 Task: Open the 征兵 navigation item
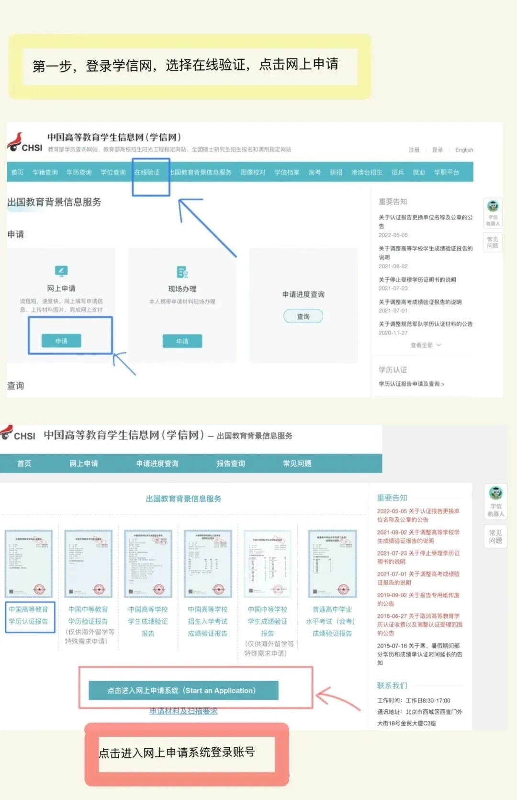pyautogui.click(x=398, y=172)
